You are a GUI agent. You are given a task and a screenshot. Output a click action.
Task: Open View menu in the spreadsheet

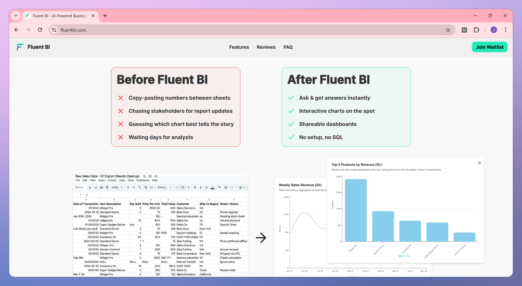coord(93,180)
